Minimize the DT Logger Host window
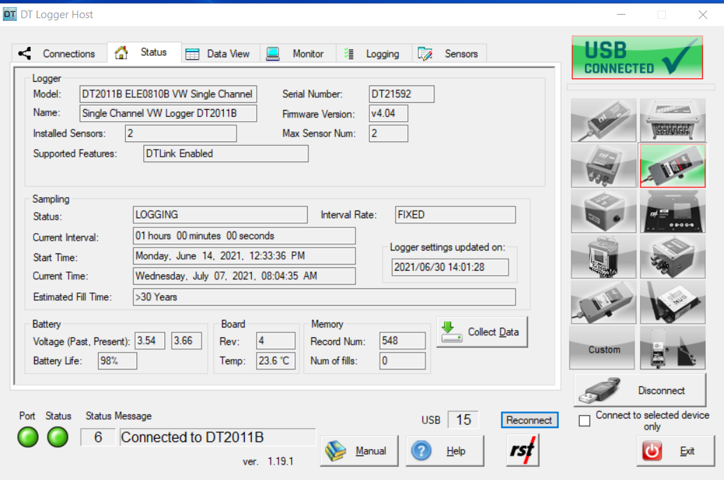 pos(621,15)
